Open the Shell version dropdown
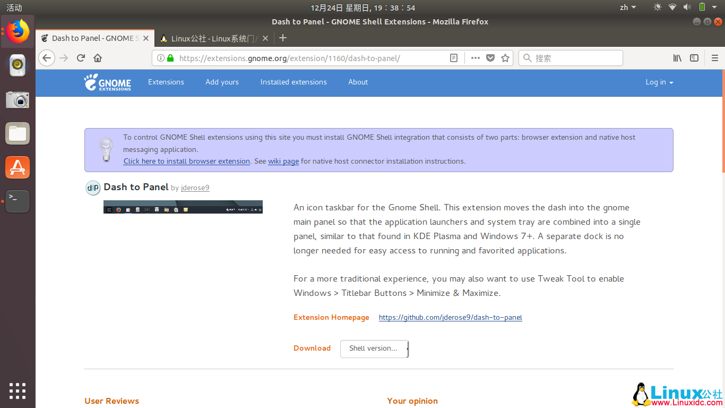The image size is (725, 408). [374, 348]
